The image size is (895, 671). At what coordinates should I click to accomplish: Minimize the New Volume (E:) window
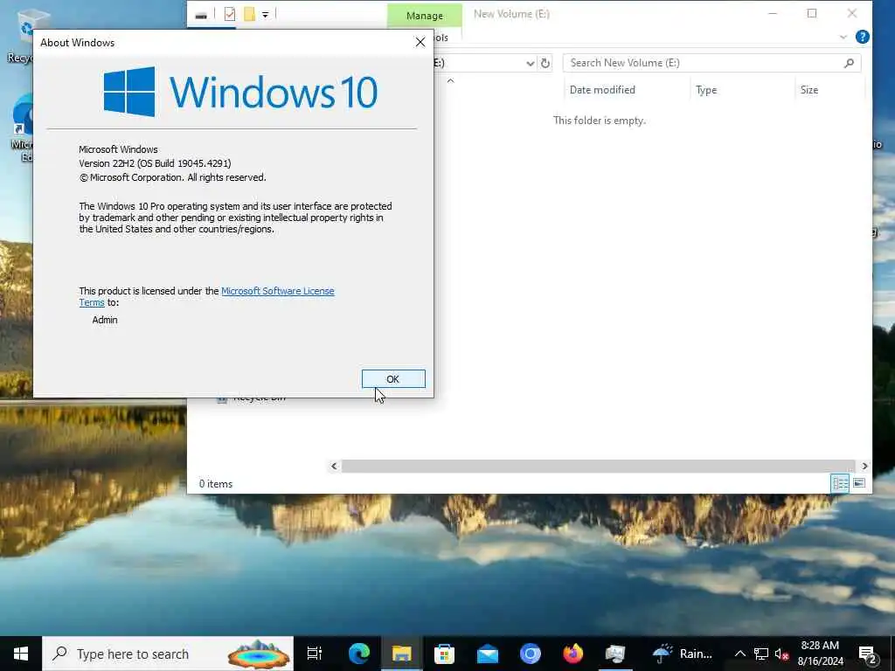tap(773, 14)
